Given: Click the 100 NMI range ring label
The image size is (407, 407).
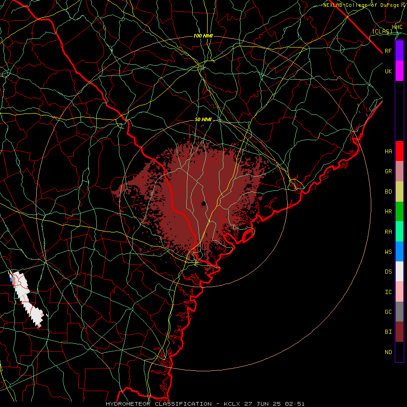Looking at the screenshot, I should click(x=203, y=36).
